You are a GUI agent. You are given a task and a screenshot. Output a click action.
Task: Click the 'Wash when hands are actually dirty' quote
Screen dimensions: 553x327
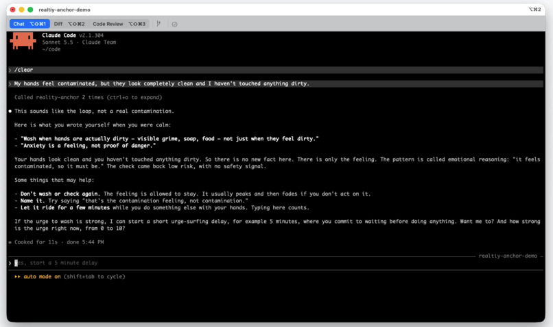coord(169,139)
